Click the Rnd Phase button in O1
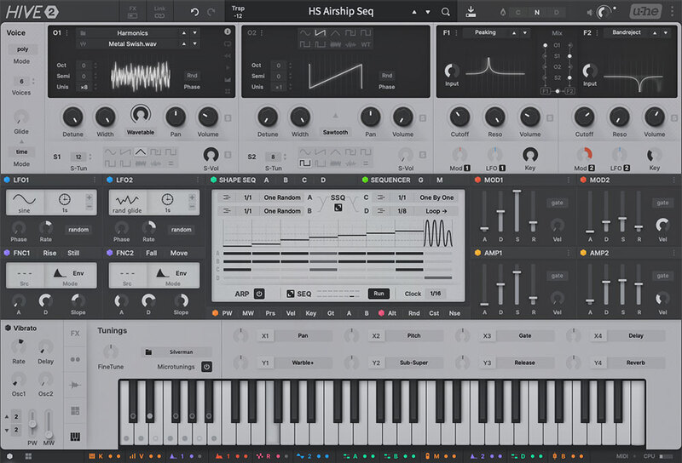Image resolution: width=682 pixels, height=463 pixels. pos(192,76)
